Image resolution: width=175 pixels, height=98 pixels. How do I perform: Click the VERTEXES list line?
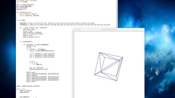pyautogui.click(x=57, y=23)
